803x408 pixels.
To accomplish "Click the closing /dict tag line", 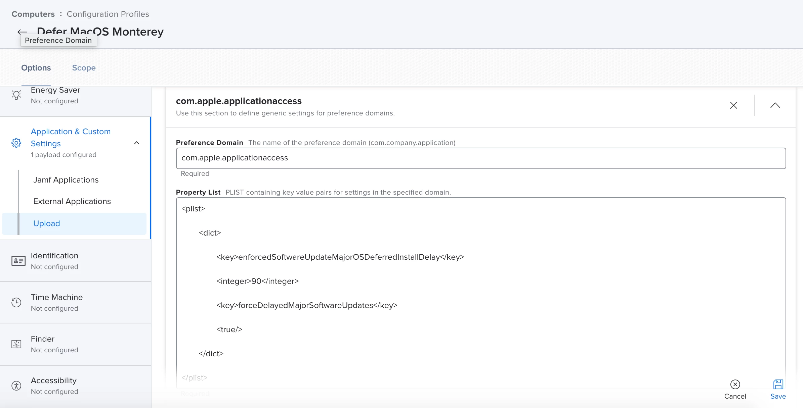I will (211, 354).
